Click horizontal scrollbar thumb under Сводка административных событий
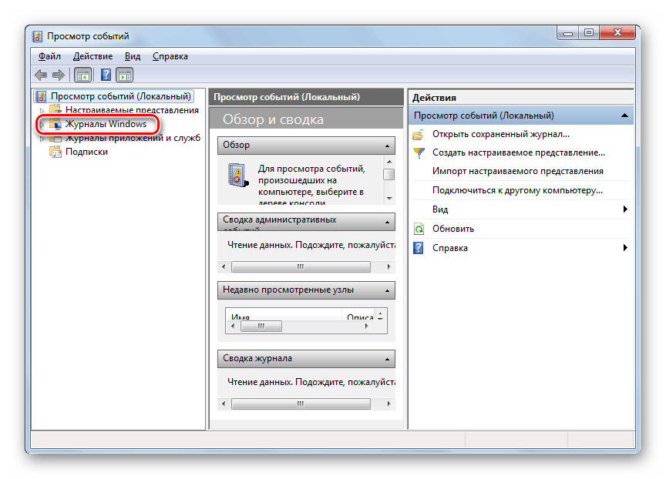The image size is (666, 479). click(x=301, y=267)
